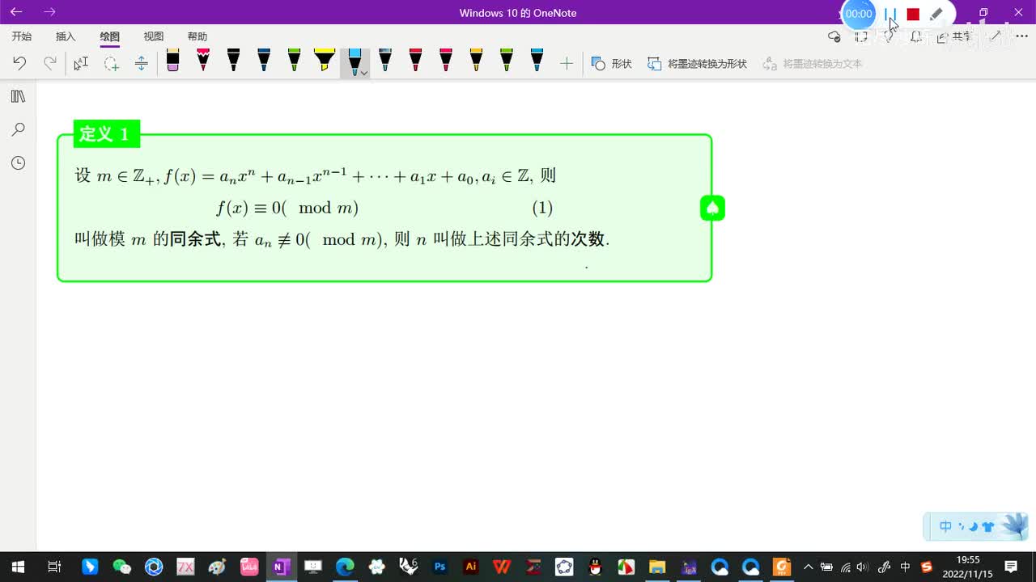Stop the screen recording
This screenshot has height=582, width=1036.
click(913, 14)
